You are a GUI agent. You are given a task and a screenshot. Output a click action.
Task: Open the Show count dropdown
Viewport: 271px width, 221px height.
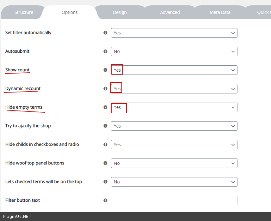point(174,70)
